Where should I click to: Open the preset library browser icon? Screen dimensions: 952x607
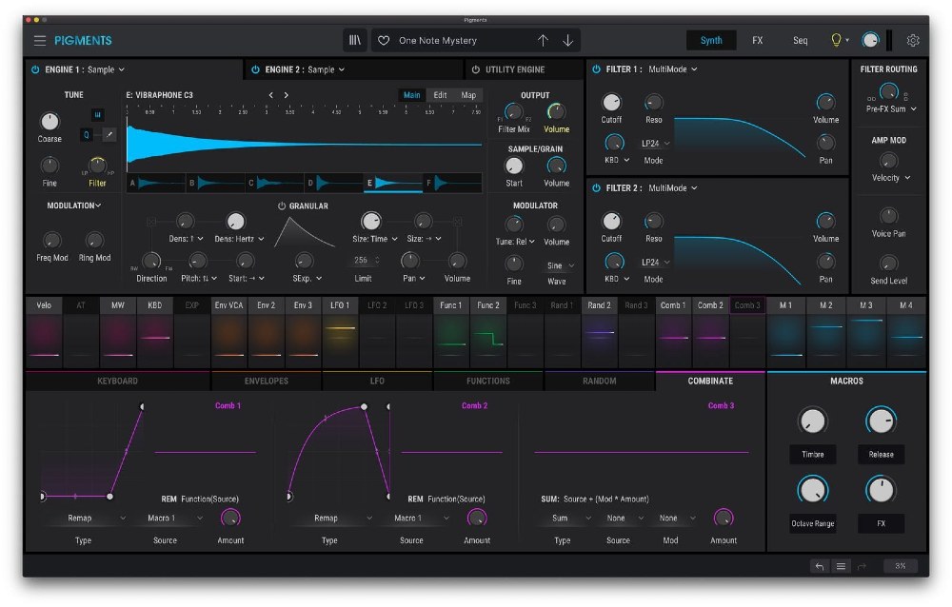[355, 41]
